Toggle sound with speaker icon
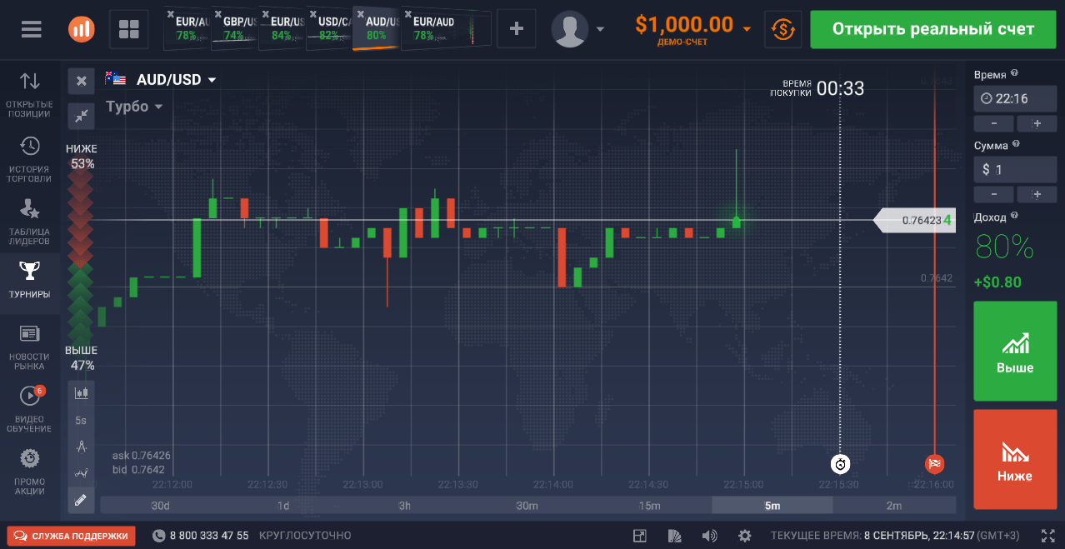The width and height of the screenshot is (1065, 549). click(x=710, y=536)
